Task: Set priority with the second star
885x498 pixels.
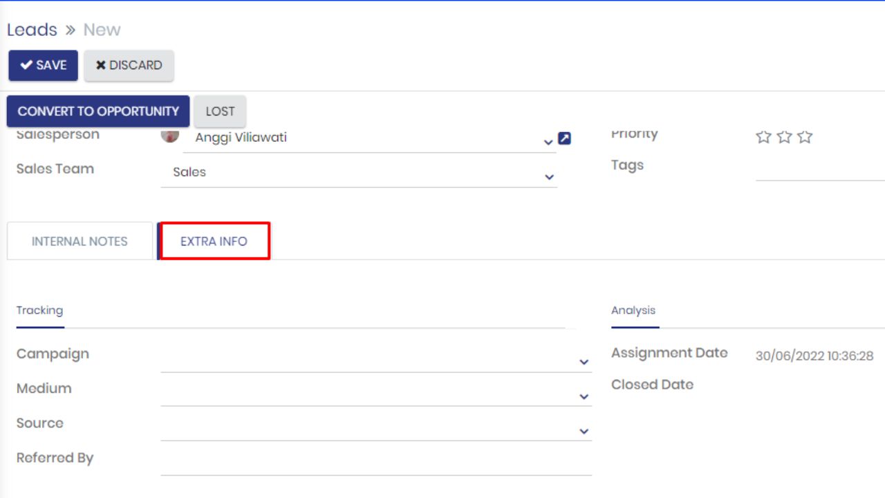Action: (x=784, y=137)
